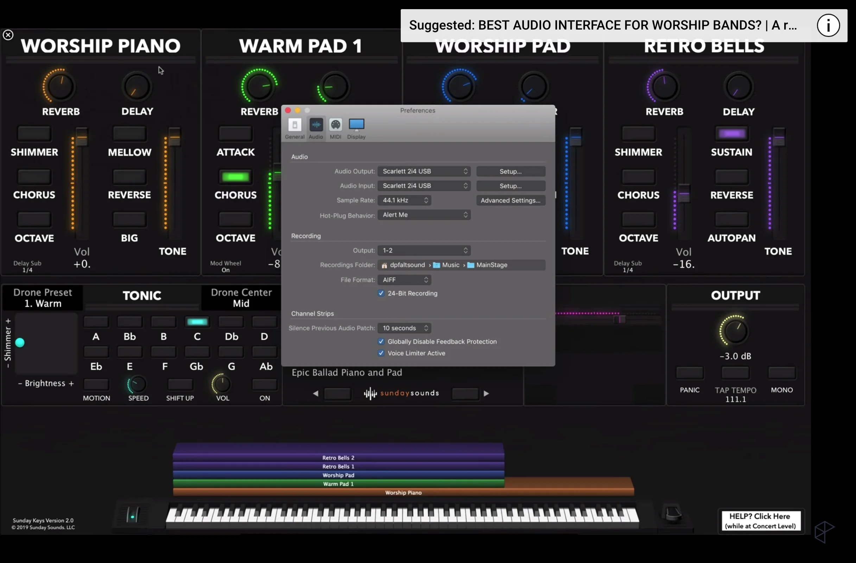This screenshot has width=856, height=563.
Task: Change the Sample Rate dropdown
Action: [x=404, y=200]
